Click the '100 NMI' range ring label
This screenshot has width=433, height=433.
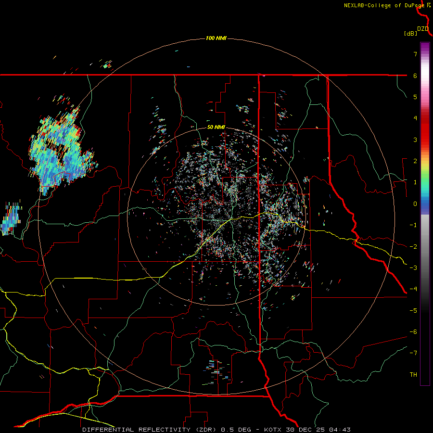pyautogui.click(x=216, y=38)
